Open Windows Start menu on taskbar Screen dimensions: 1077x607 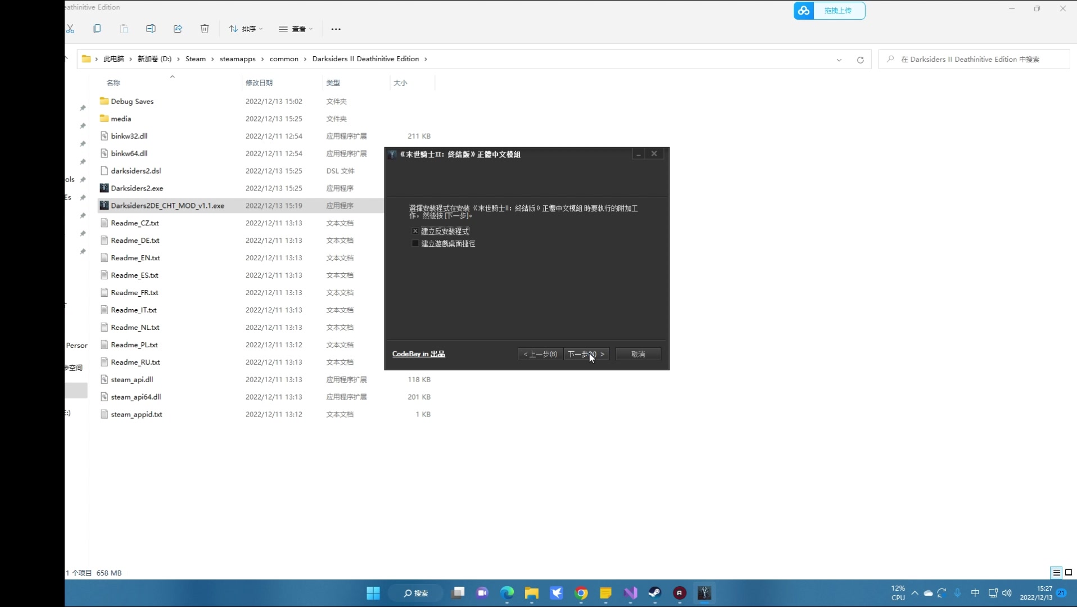pos(373,593)
